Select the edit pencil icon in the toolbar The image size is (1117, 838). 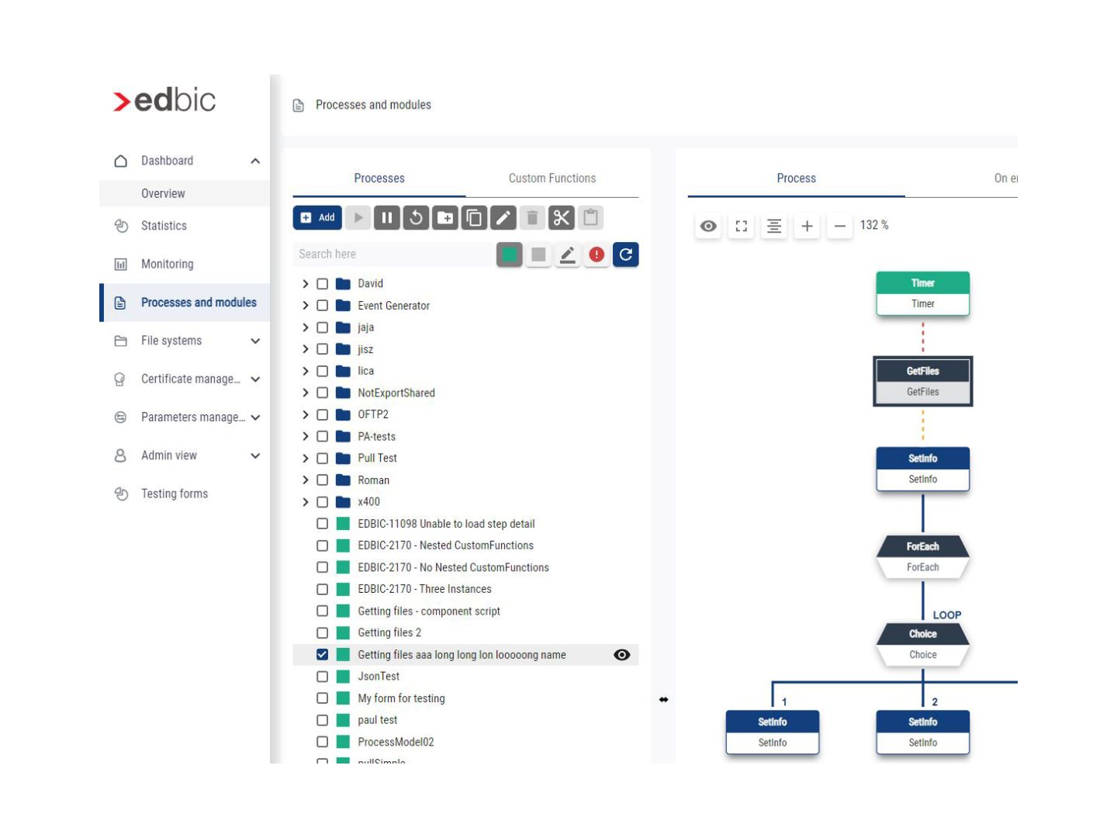pos(503,218)
